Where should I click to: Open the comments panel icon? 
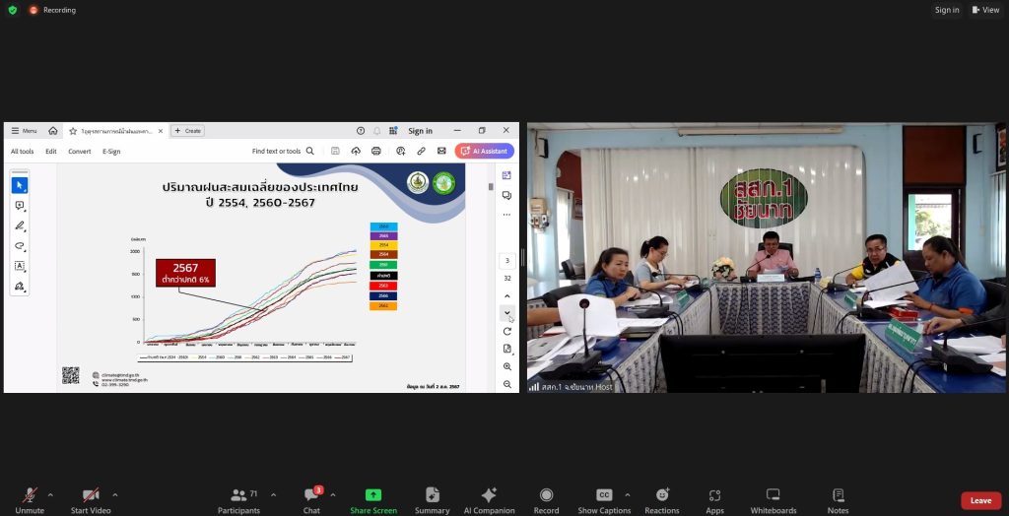(x=506, y=196)
